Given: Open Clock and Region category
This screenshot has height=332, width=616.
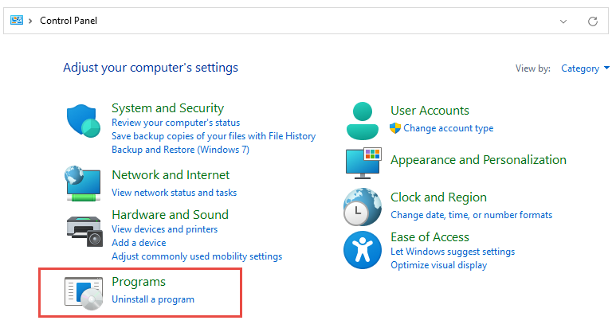Looking at the screenshot, I should (438, 197).
